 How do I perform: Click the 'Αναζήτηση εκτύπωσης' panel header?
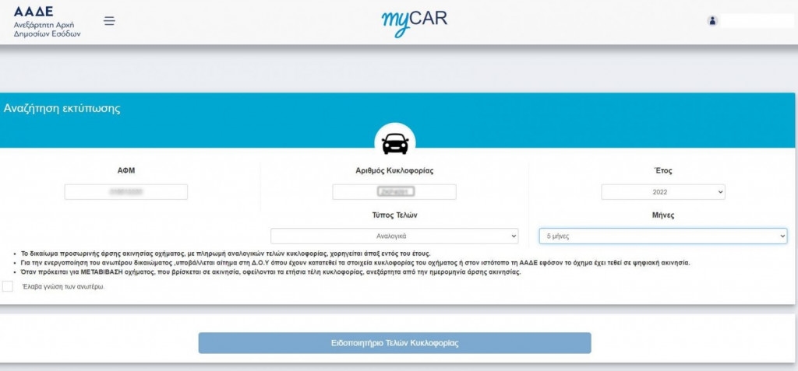pyautogui.click(x=62, y=109)
